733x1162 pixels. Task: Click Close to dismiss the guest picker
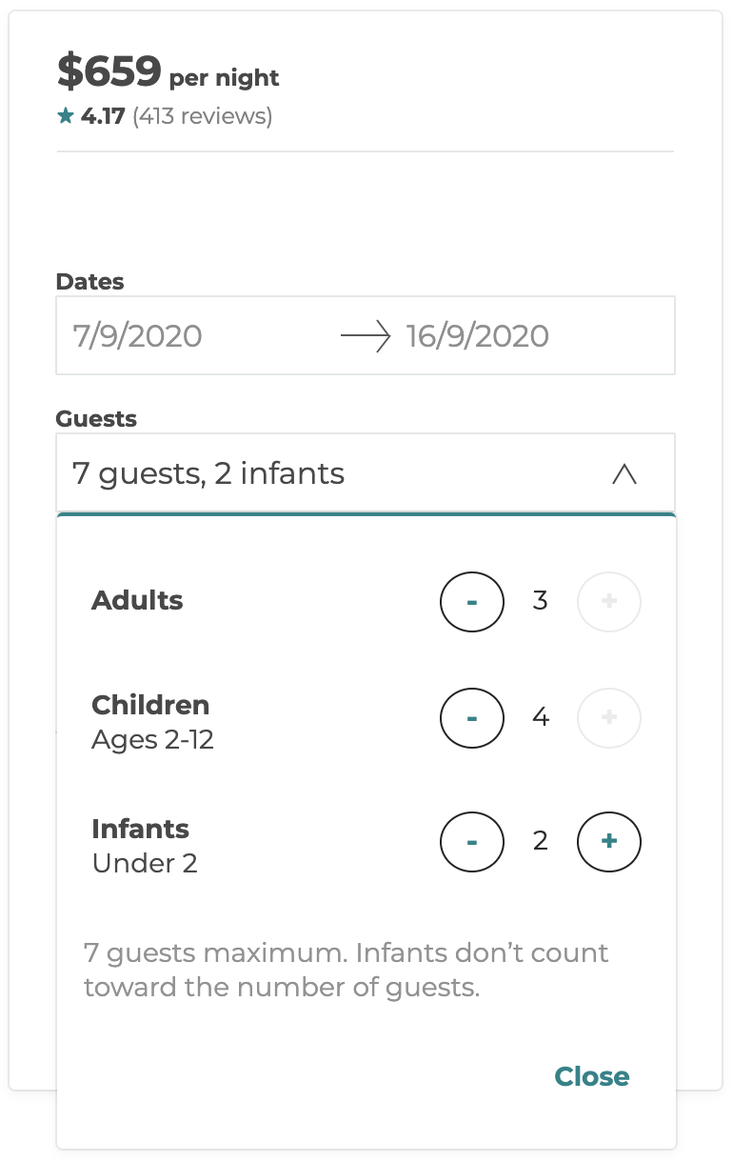pos(591,1076)
